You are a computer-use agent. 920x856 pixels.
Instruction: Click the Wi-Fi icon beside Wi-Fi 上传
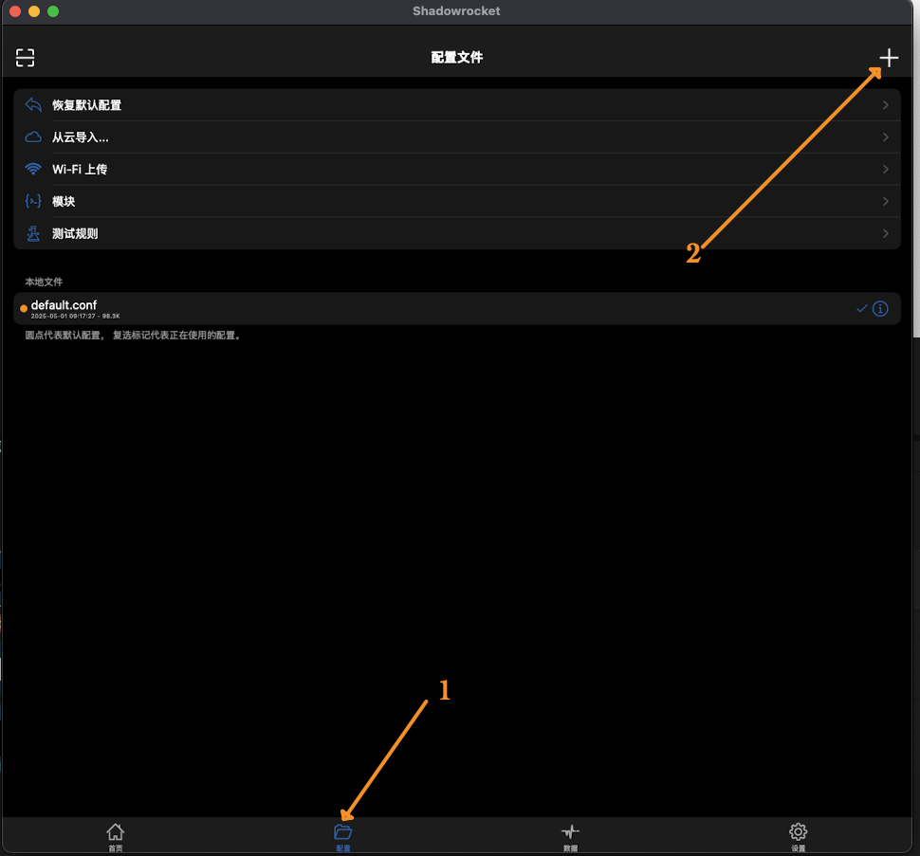click(33, 169)
